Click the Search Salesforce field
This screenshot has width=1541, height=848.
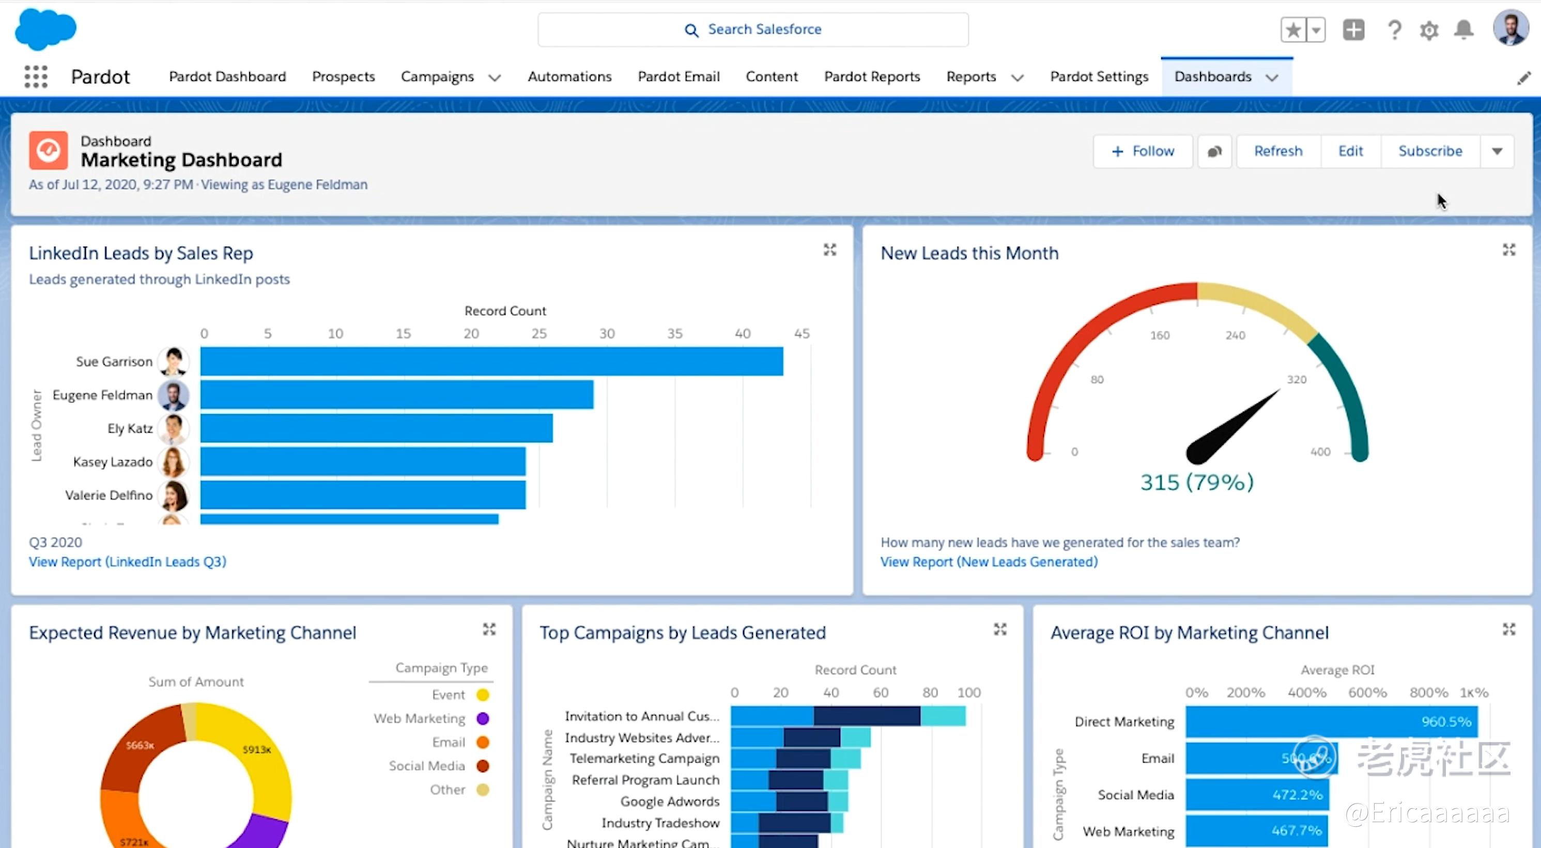[752, 30]
